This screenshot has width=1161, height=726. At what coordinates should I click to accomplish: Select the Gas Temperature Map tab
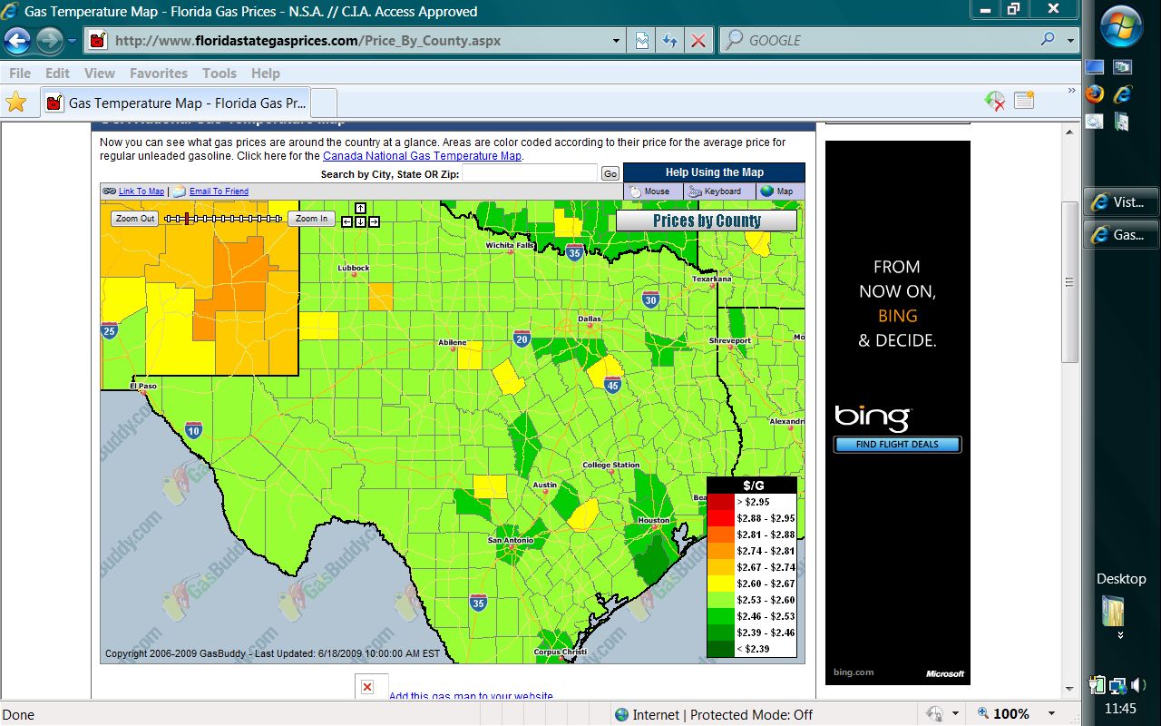tap(176, 103)
